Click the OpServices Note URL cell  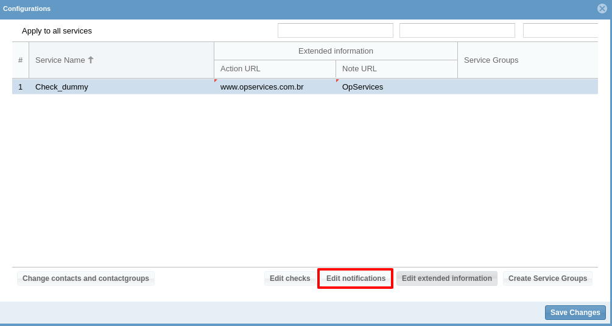(x=362, y=87)
